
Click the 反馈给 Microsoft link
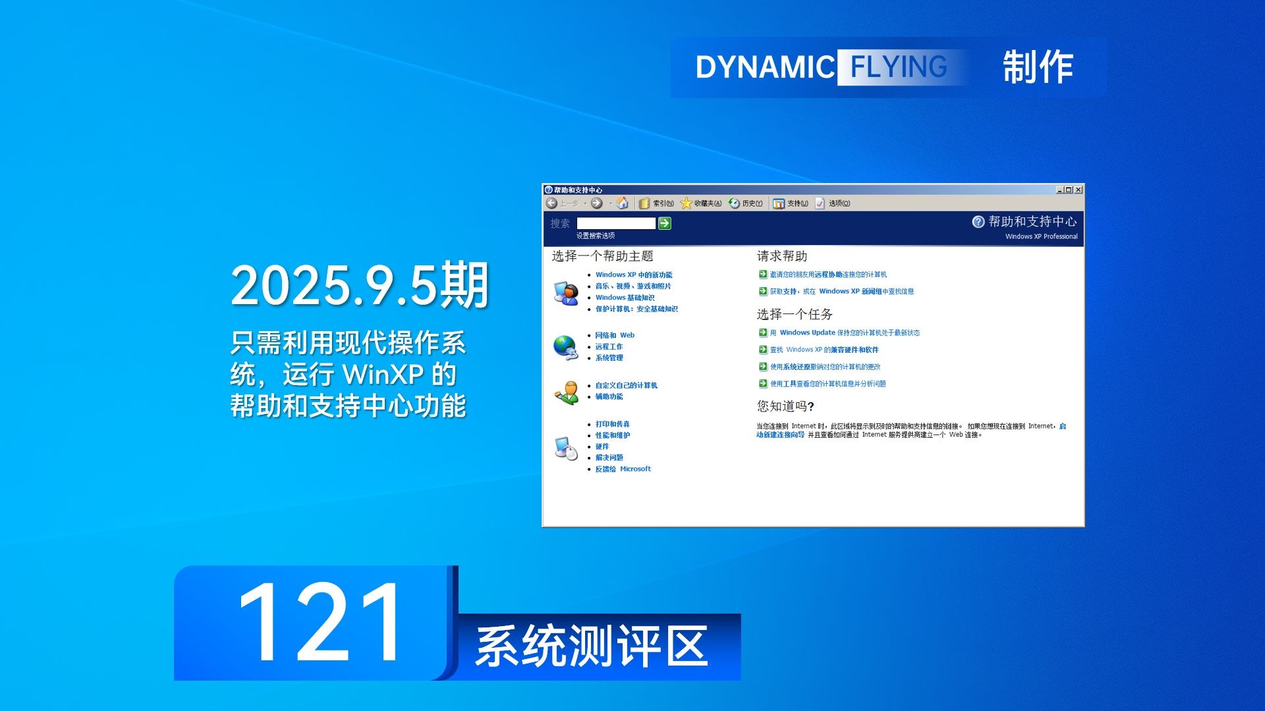pyautogui.click(x=623, y=469)
